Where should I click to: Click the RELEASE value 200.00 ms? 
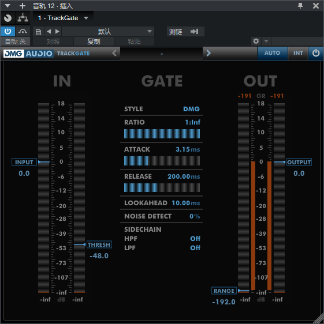pos(184,176)
